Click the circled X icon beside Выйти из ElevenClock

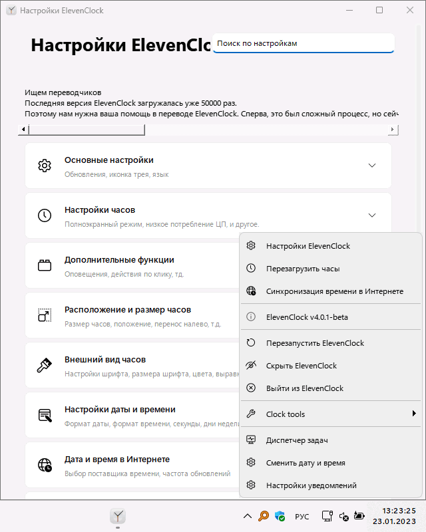(x=251, y=388)
